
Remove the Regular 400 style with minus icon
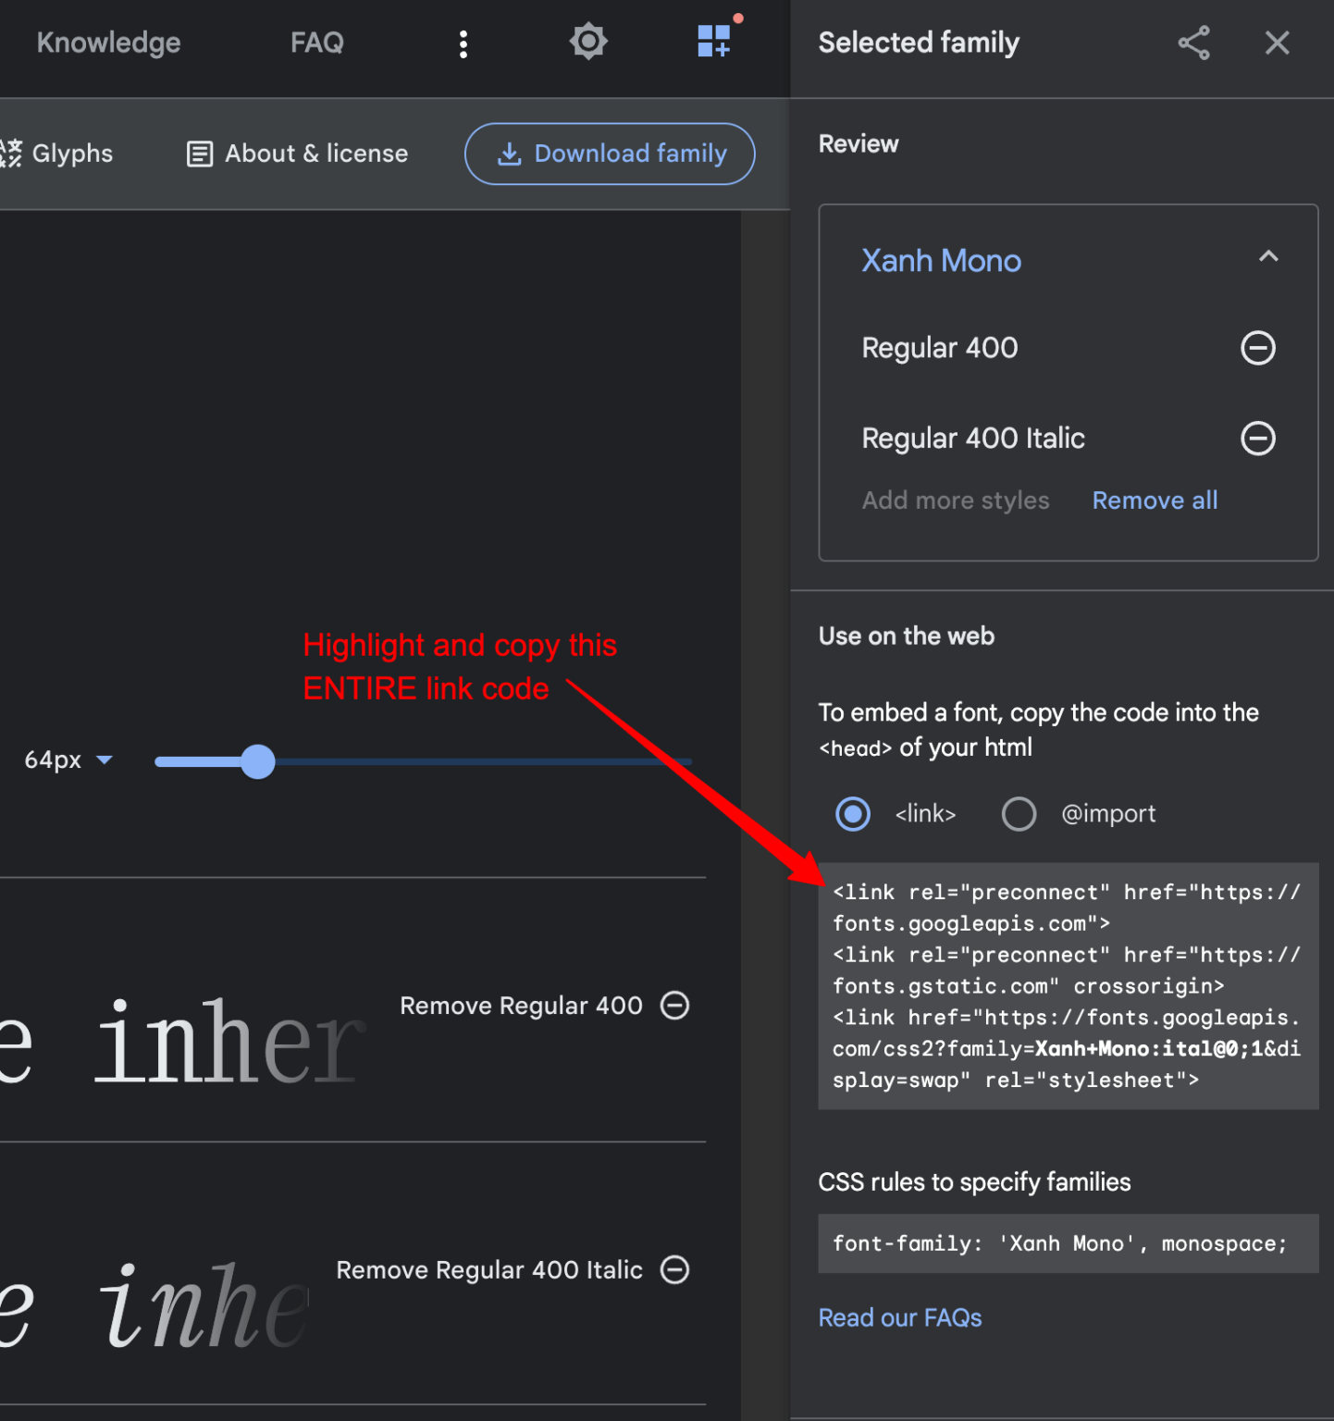pos(1257,348)
